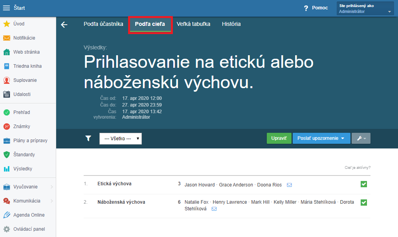The width and height of the screenshot is (398, 237).
Task: Click participant name Kelly Miller
Action: (285, 202)
